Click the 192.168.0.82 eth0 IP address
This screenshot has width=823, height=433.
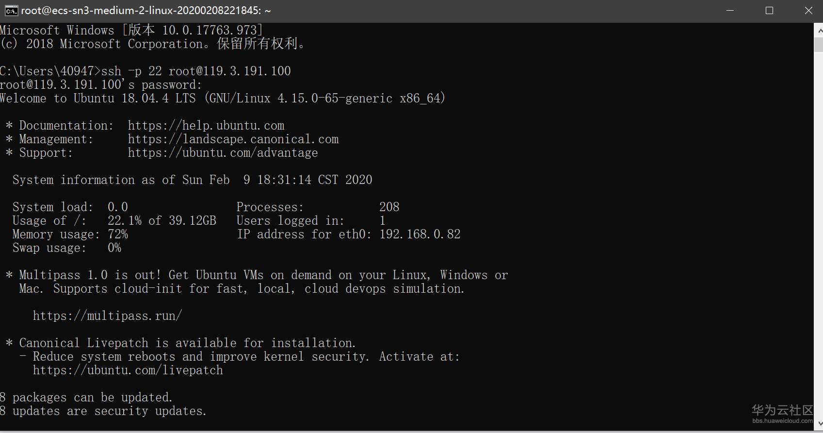(420, 234)
